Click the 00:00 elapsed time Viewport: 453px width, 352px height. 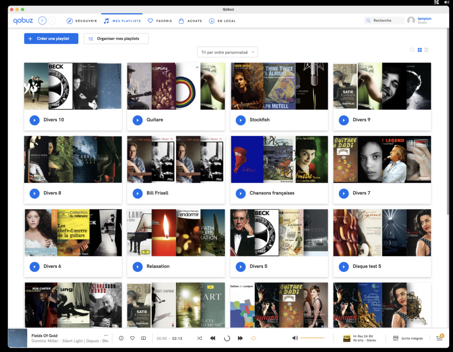click(162, 338)
